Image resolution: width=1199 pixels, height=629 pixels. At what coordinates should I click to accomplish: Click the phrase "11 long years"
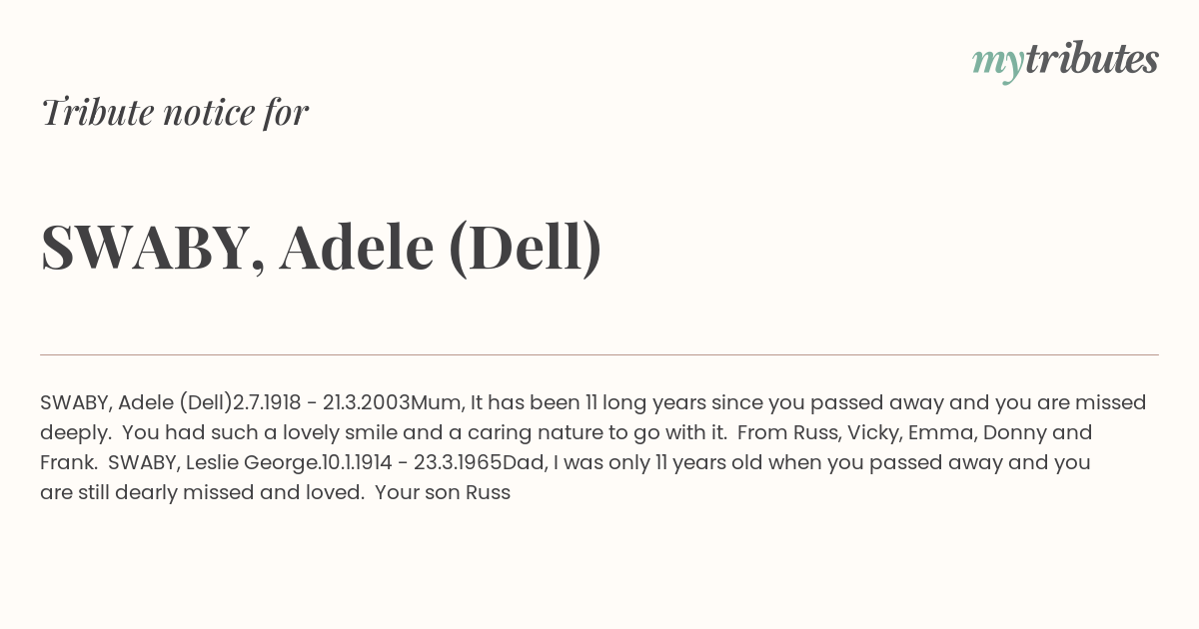pos(645,402)
